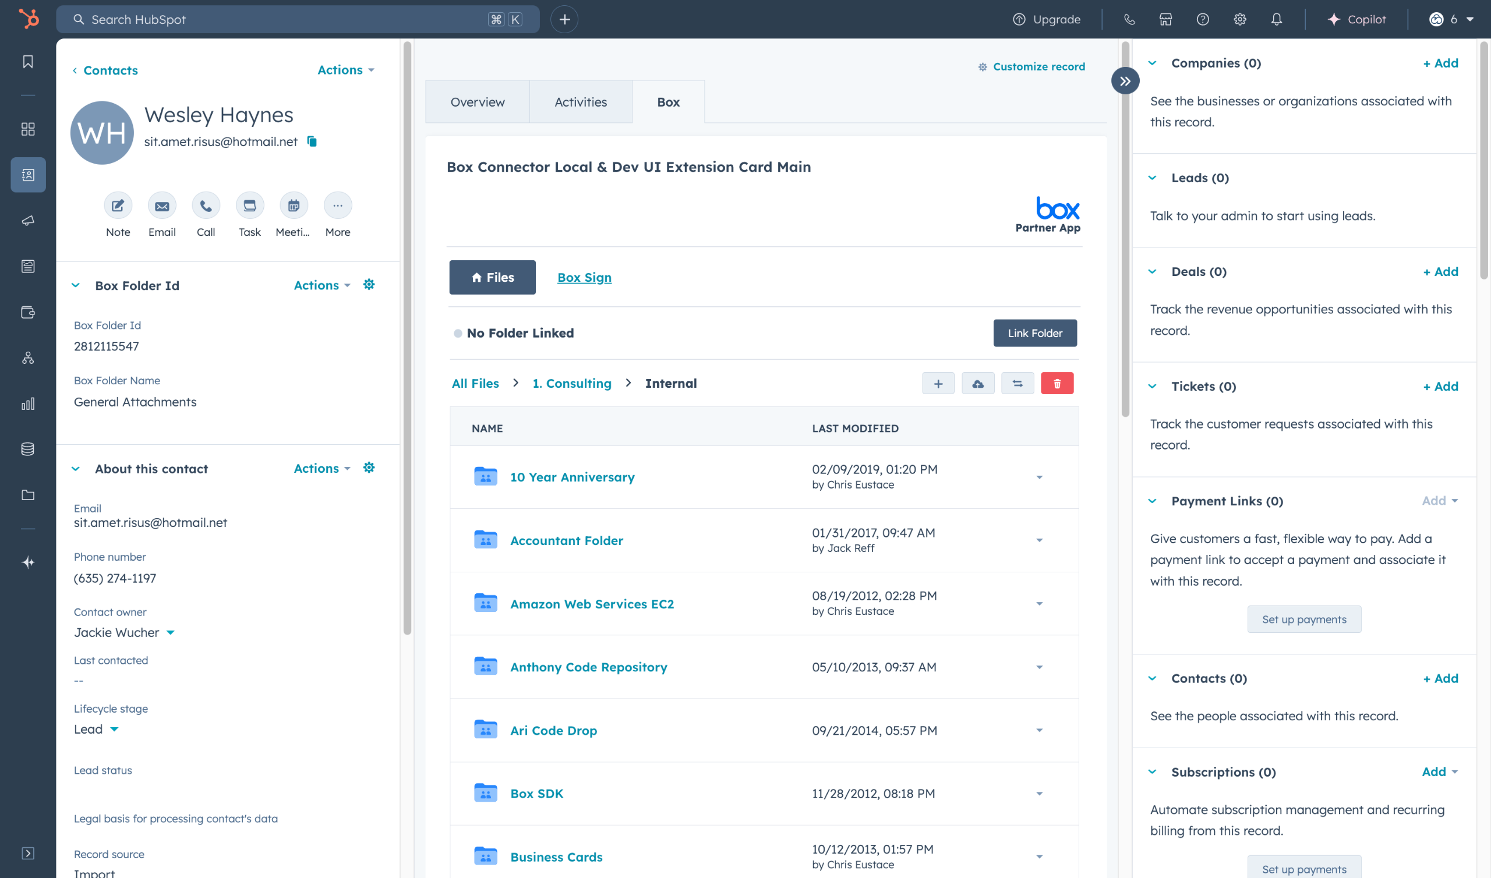
Task: Click the Note pencil icon
Action: tap(118, 206)
